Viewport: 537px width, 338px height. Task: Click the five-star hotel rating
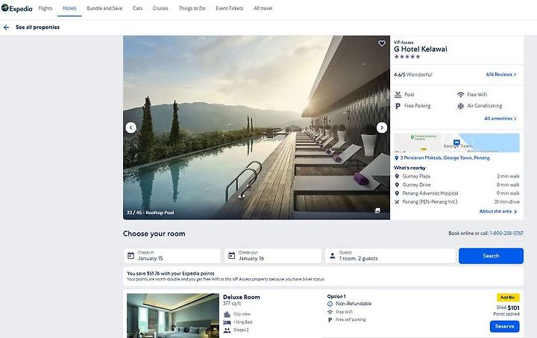407,57
